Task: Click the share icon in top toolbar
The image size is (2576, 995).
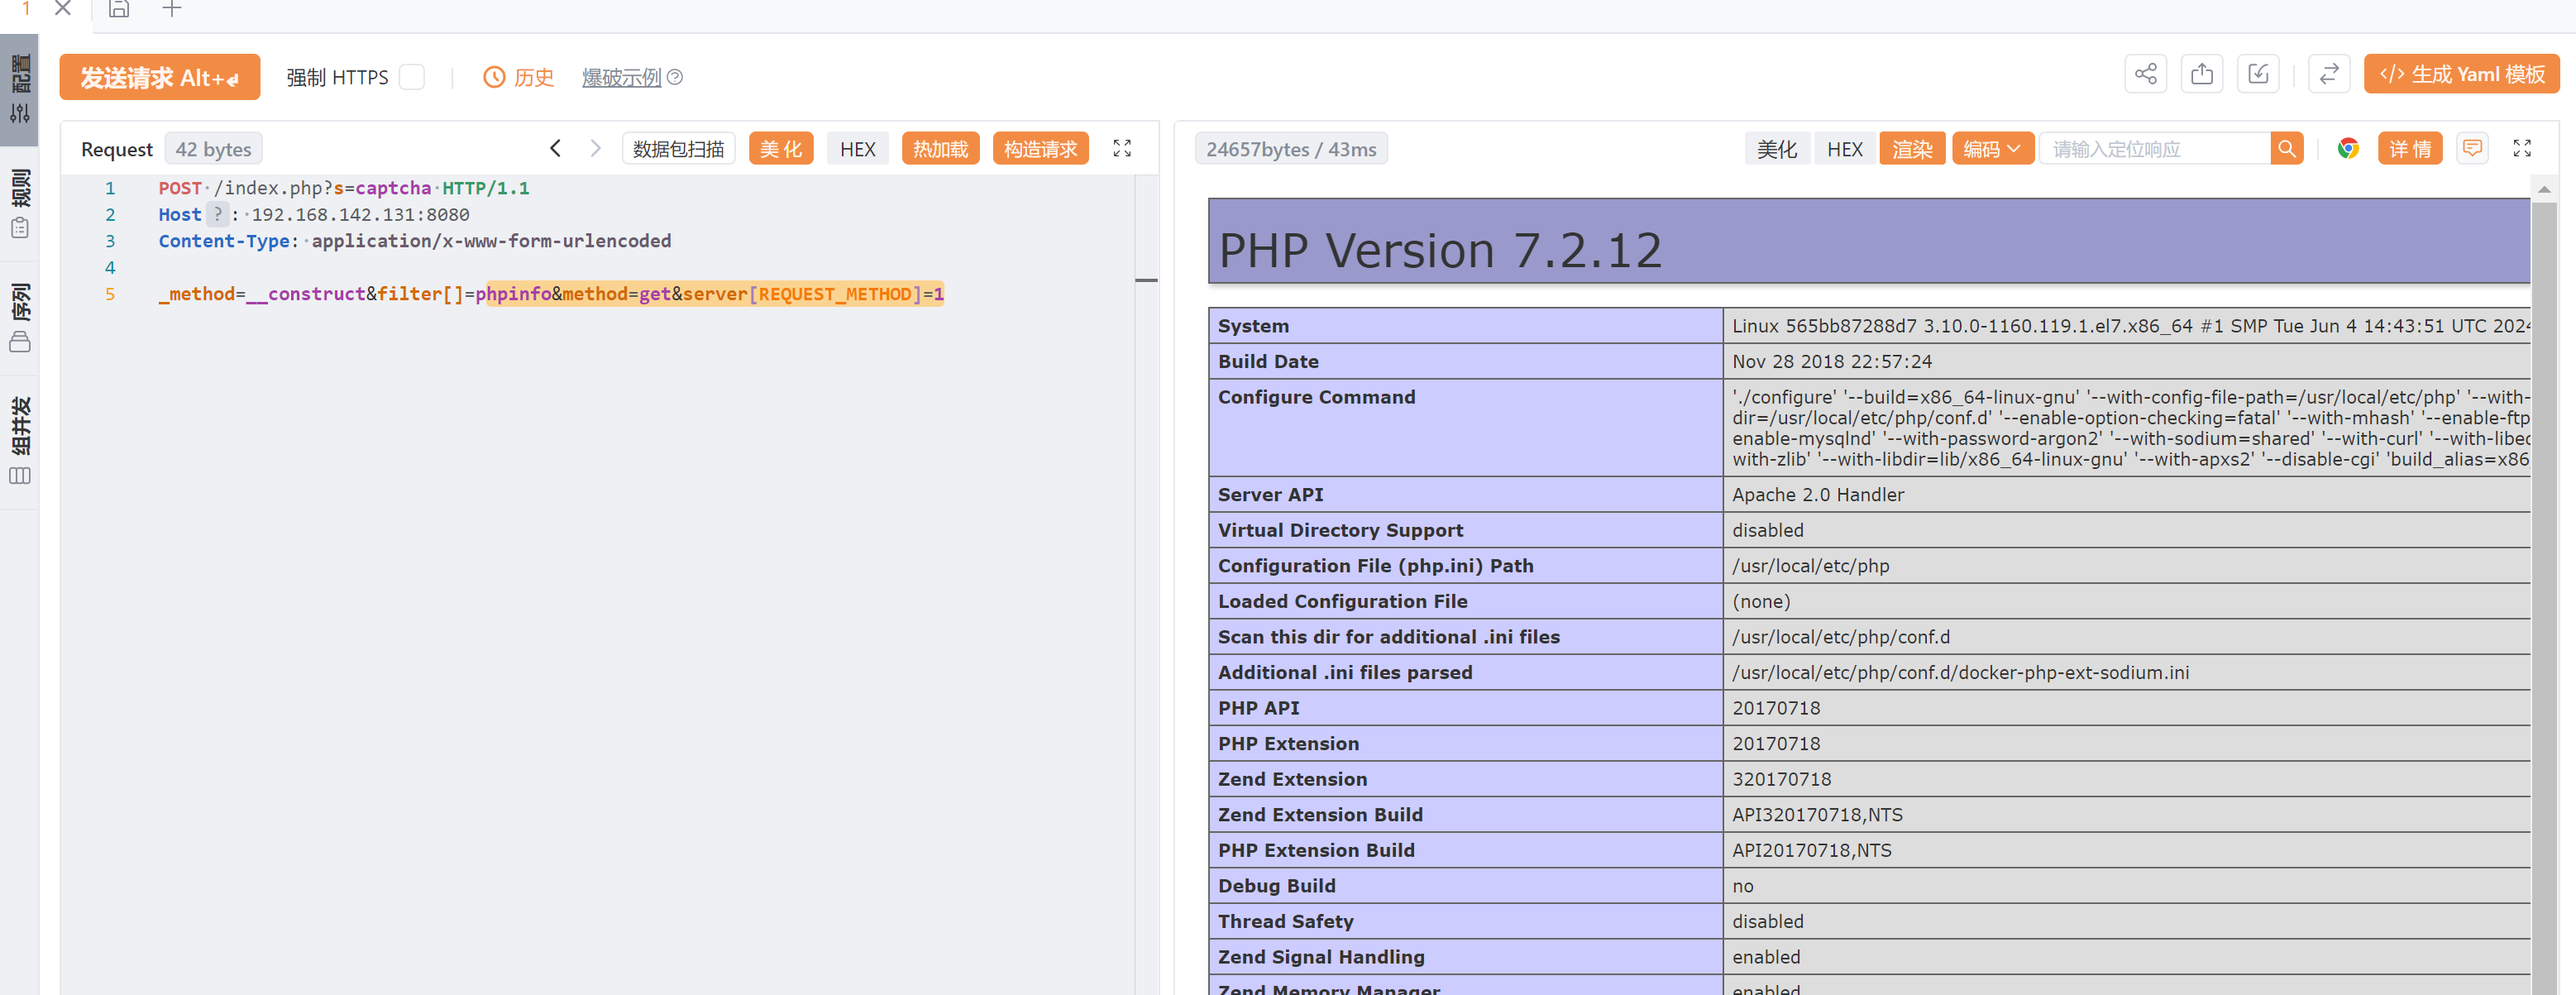Action: (x=2145, y=75)
